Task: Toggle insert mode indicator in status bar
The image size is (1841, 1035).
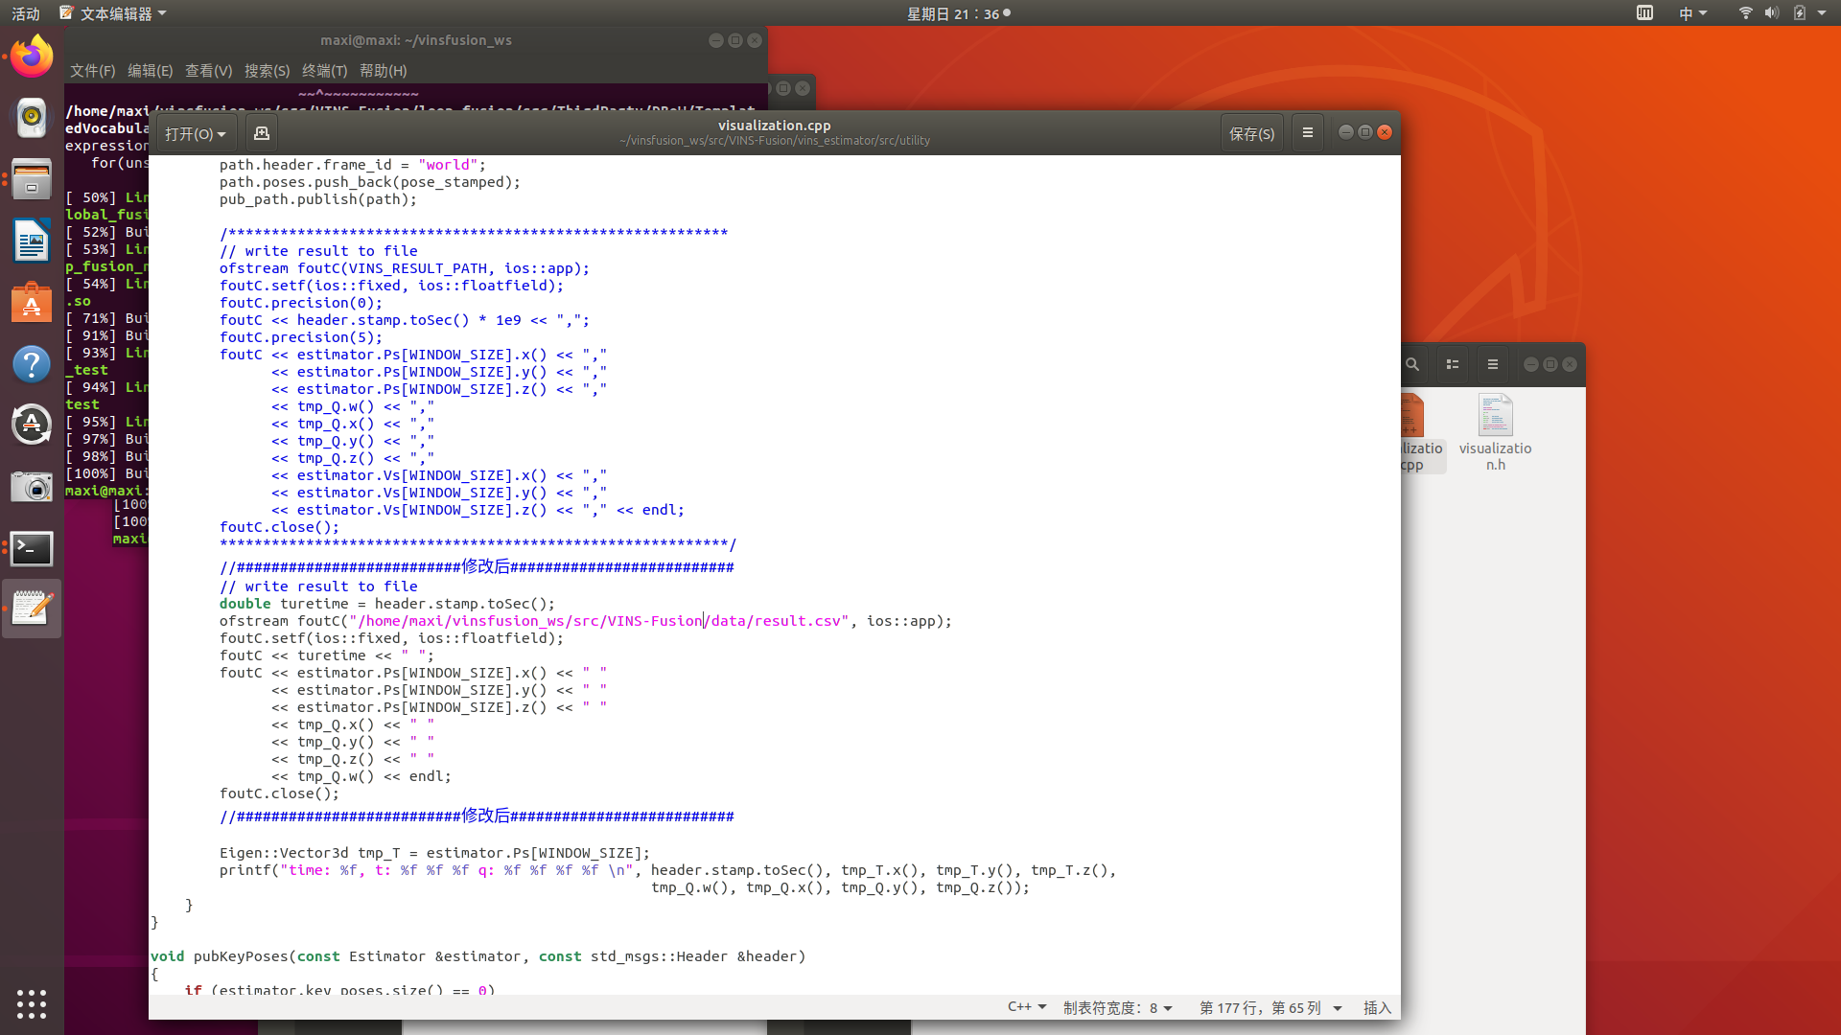Action: coord(1377,1007)
